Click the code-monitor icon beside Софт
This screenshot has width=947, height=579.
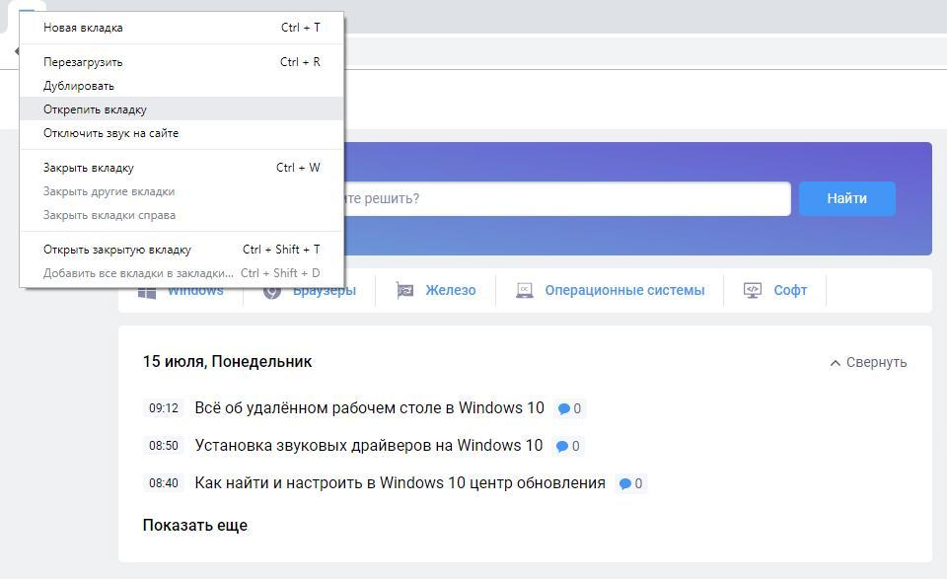click(x=753, y=290)
